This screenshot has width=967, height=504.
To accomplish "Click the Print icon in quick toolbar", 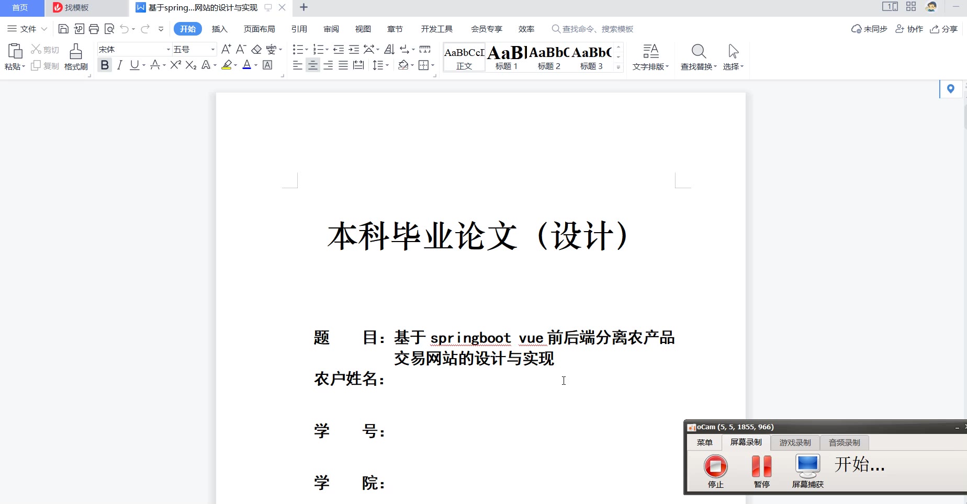I will pos(94,29).
